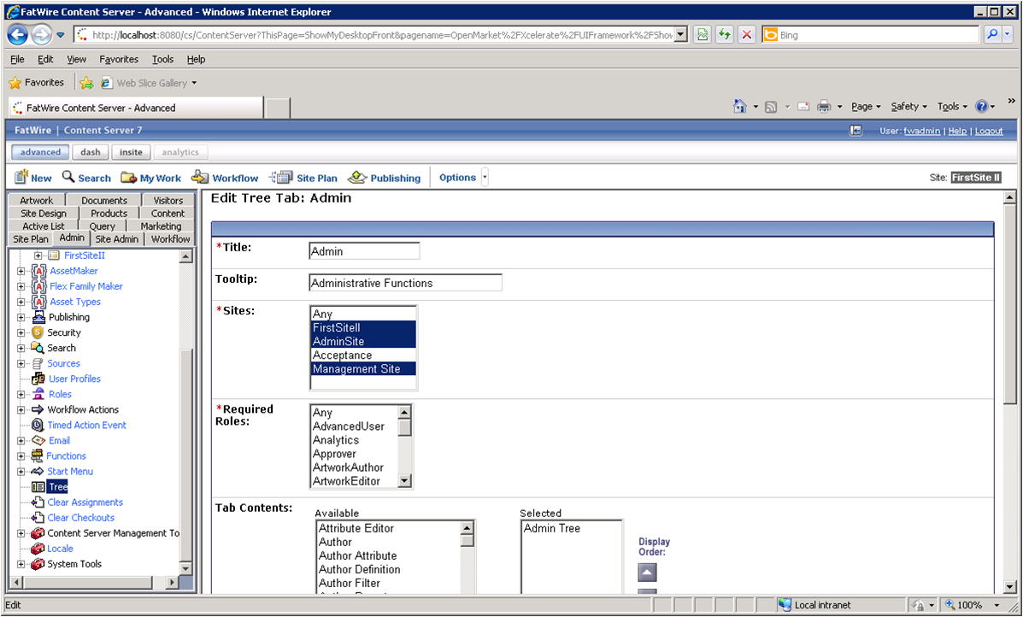Viewport: 1023px width, 617px height.
Task: Expand the Security tree node
Action: [21, 332]
